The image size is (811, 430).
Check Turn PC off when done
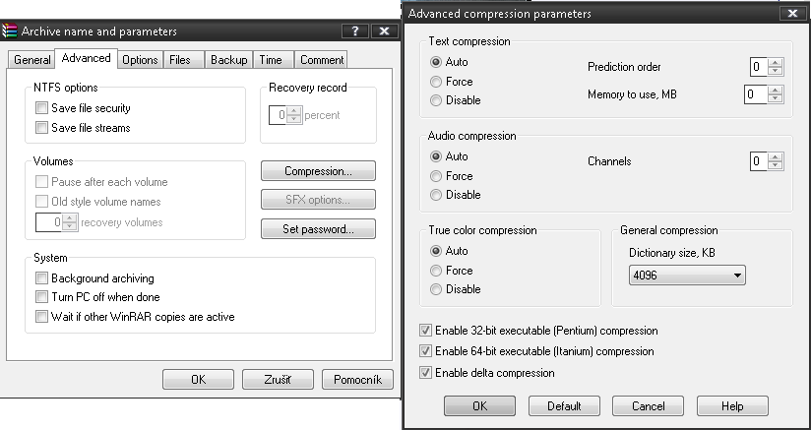pyautogui.click(x=41, y=297)
